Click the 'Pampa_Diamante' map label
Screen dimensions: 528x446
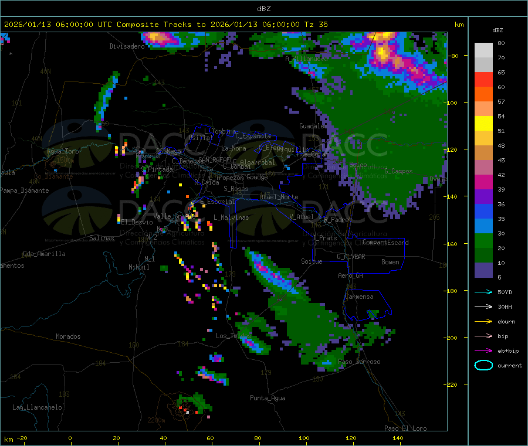click(24, 190)
